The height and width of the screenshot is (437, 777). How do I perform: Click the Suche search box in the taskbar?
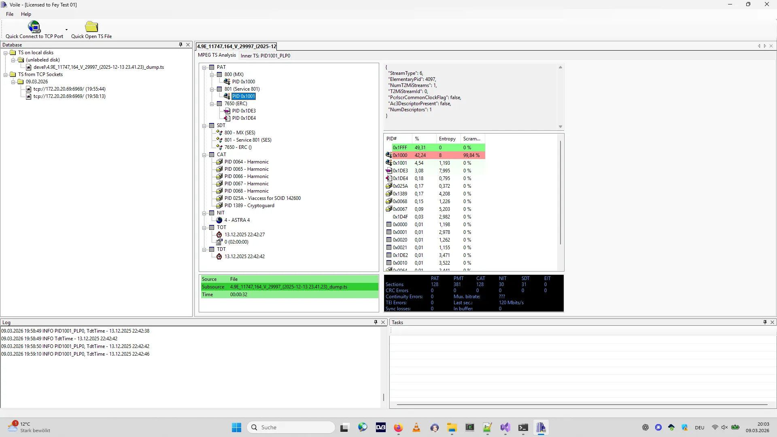(291, 427)
